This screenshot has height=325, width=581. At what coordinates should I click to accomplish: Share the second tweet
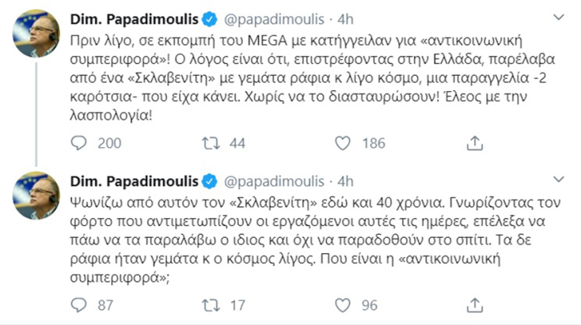click(x=473, y=304)
